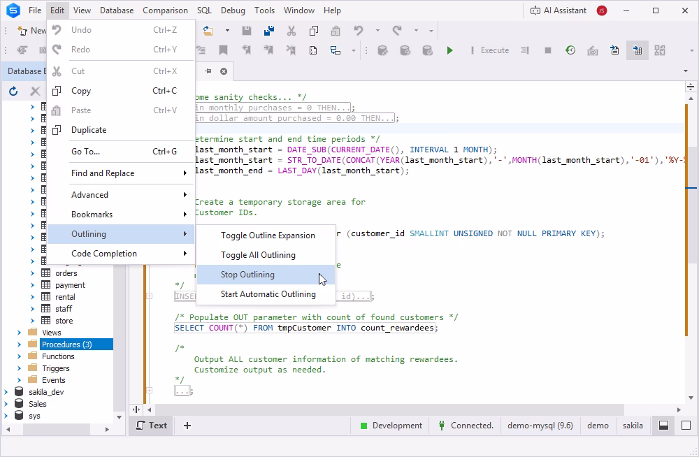The width and height of the screenshot is (699, 457).
Task: Switch to the Text view tab
Action: click(152, 426)
